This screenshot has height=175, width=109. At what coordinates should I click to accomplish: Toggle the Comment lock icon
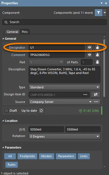[97, 55]
